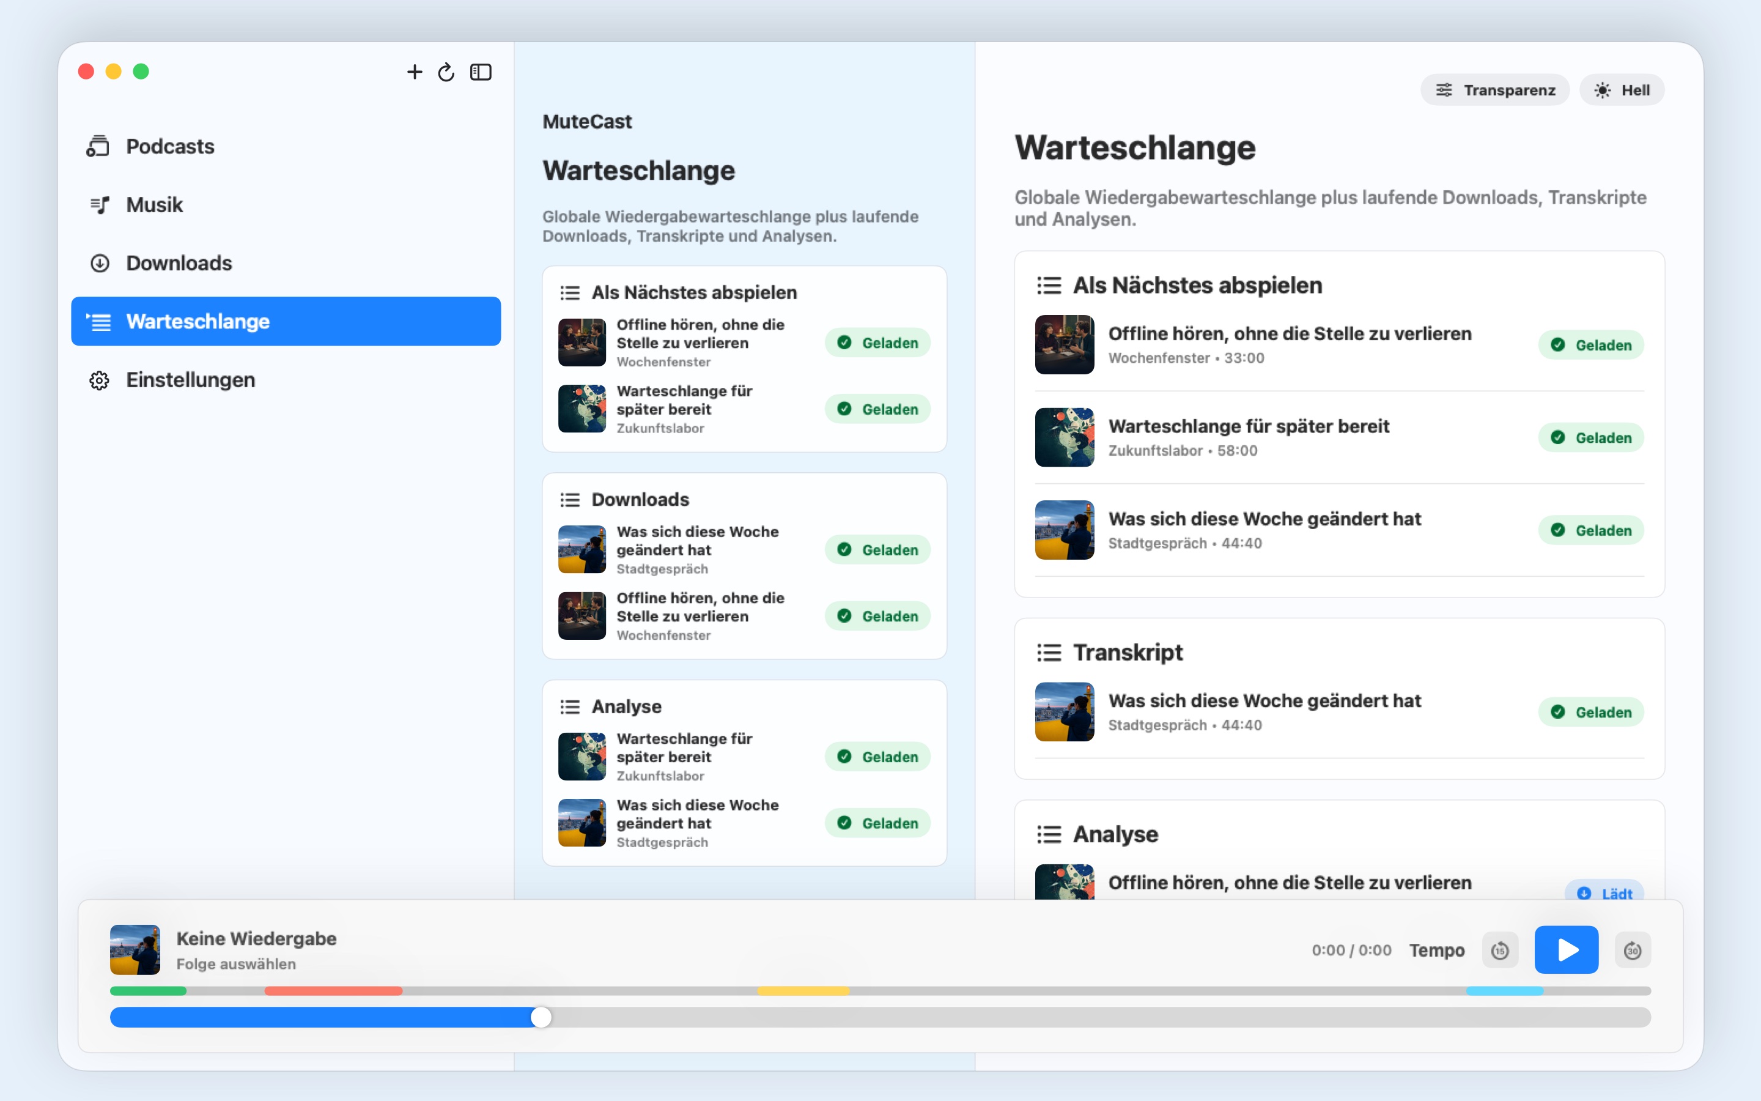Select Was sich diese Woche geändert hat in Transkript
This screenshot has width=1761, height=1101.
tap(1264, 700)
